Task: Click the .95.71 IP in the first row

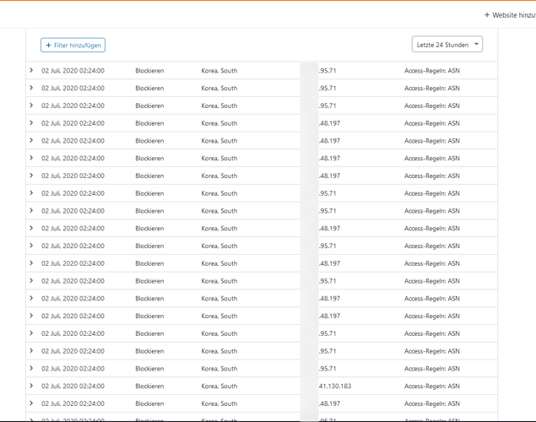Action: (328, 71)
